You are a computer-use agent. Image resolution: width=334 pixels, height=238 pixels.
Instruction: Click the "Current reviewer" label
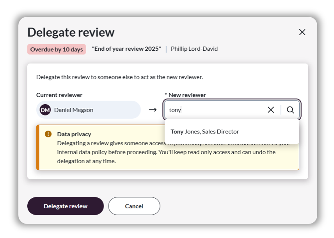click(59, 95)
